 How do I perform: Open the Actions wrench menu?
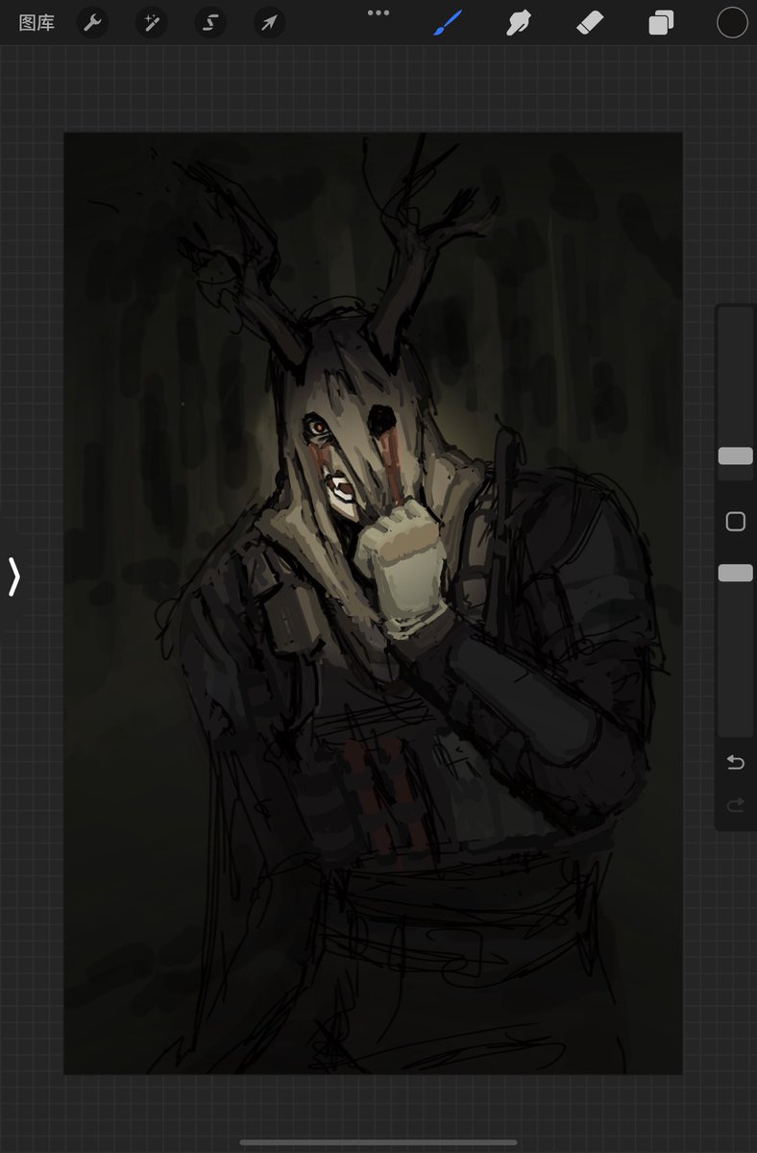[x=92, y=22]
